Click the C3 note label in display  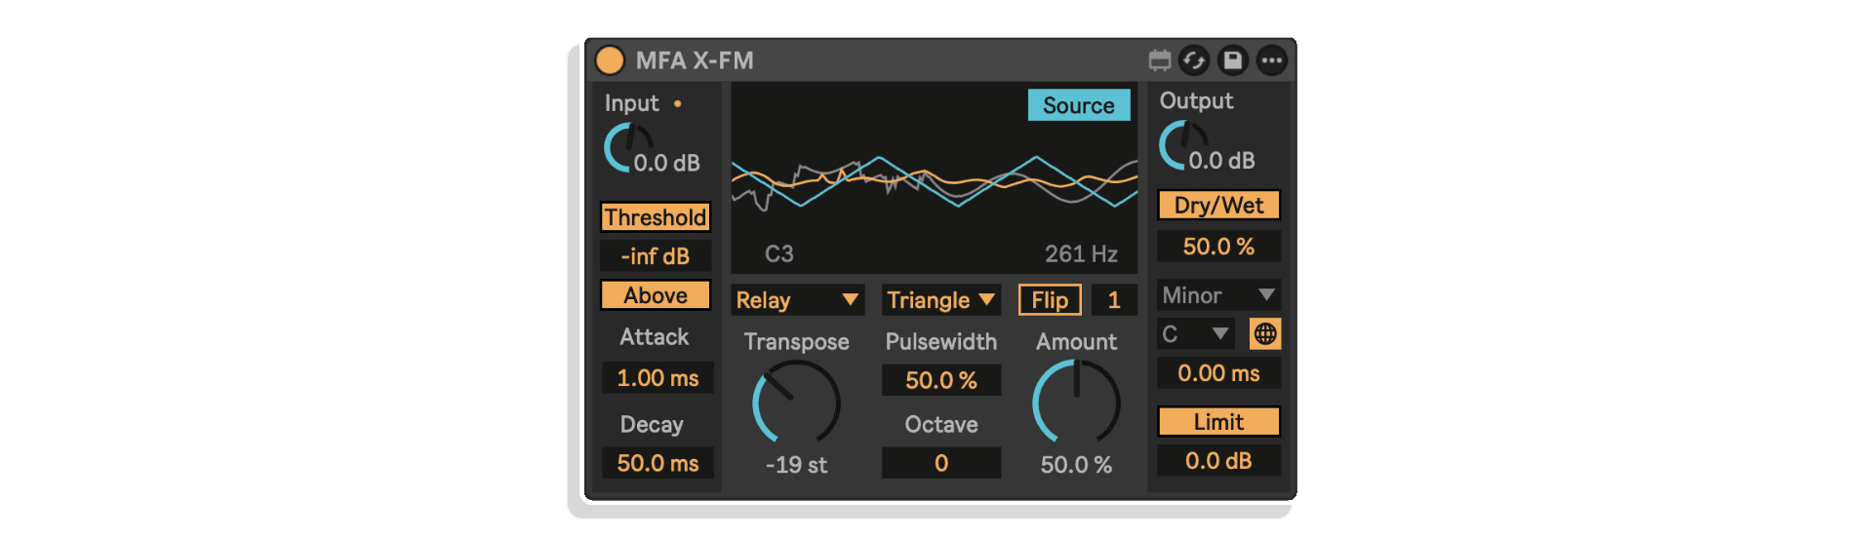pyautogui.click(x=778, y=254)
